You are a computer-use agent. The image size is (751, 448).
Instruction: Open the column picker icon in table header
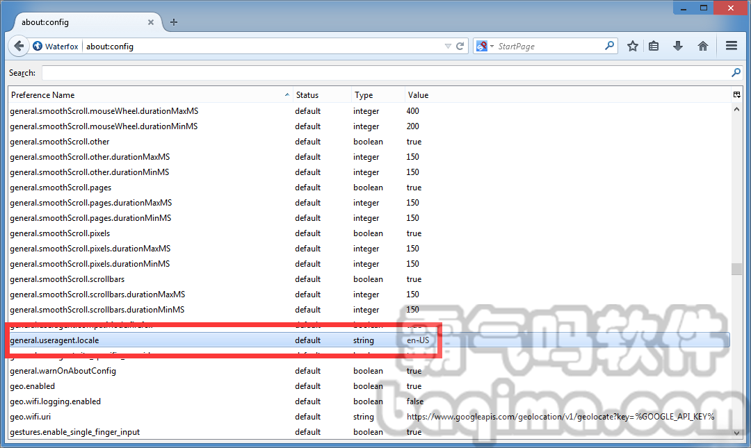tap(736, 94)
